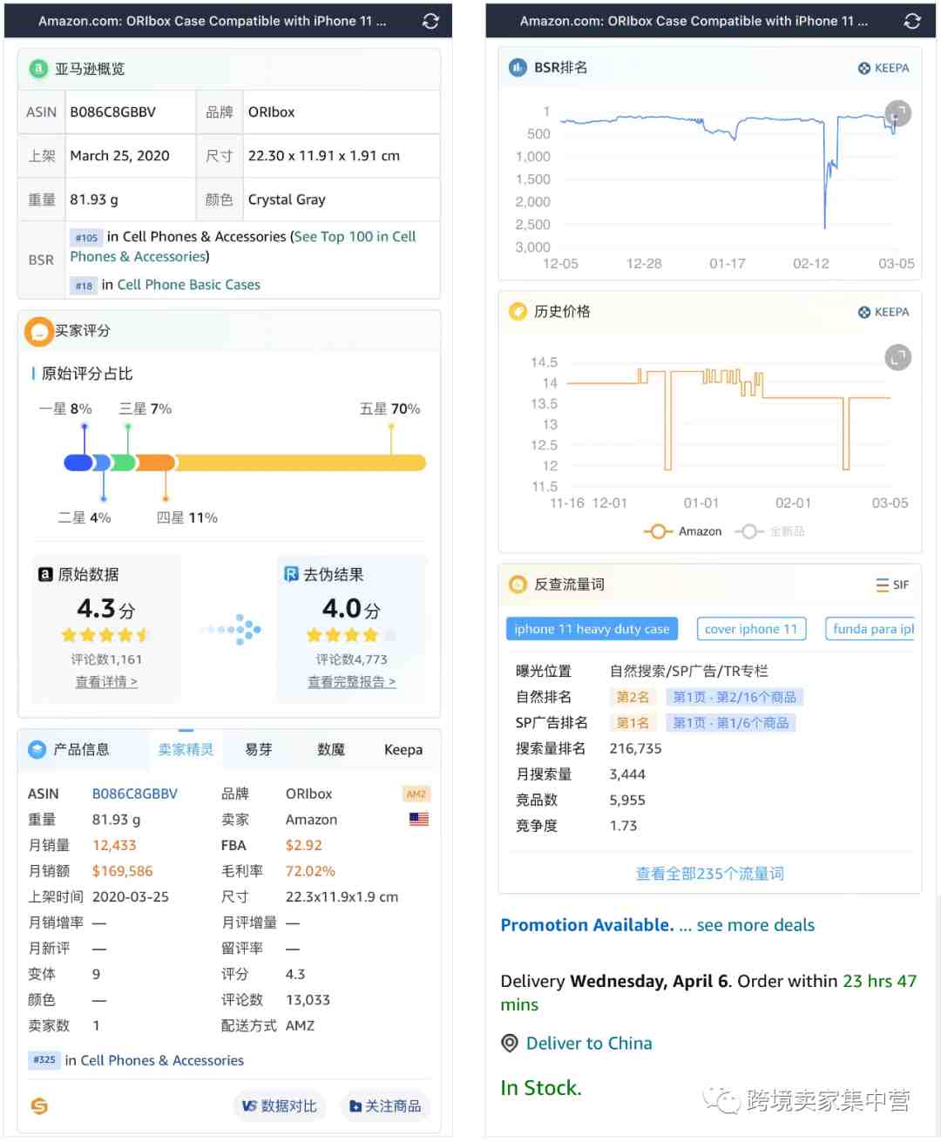
Task: Open the KEEPA logo in the 历史价格 panel
Action: [x=883, y=312]
